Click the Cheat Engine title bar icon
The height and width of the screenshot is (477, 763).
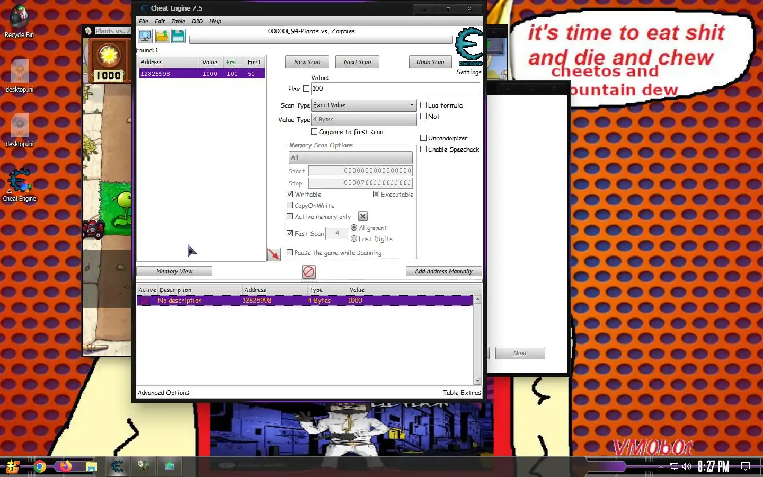point(144,8)
